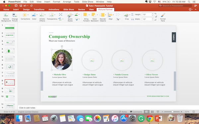Click the Remove Background tool
The height and width of the screenshot is (124, 199).
[6, 17]
